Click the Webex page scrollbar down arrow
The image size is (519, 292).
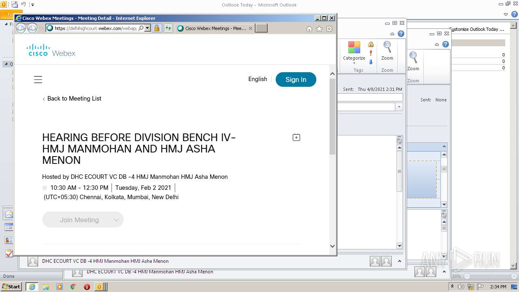click(x=332, y=246)
